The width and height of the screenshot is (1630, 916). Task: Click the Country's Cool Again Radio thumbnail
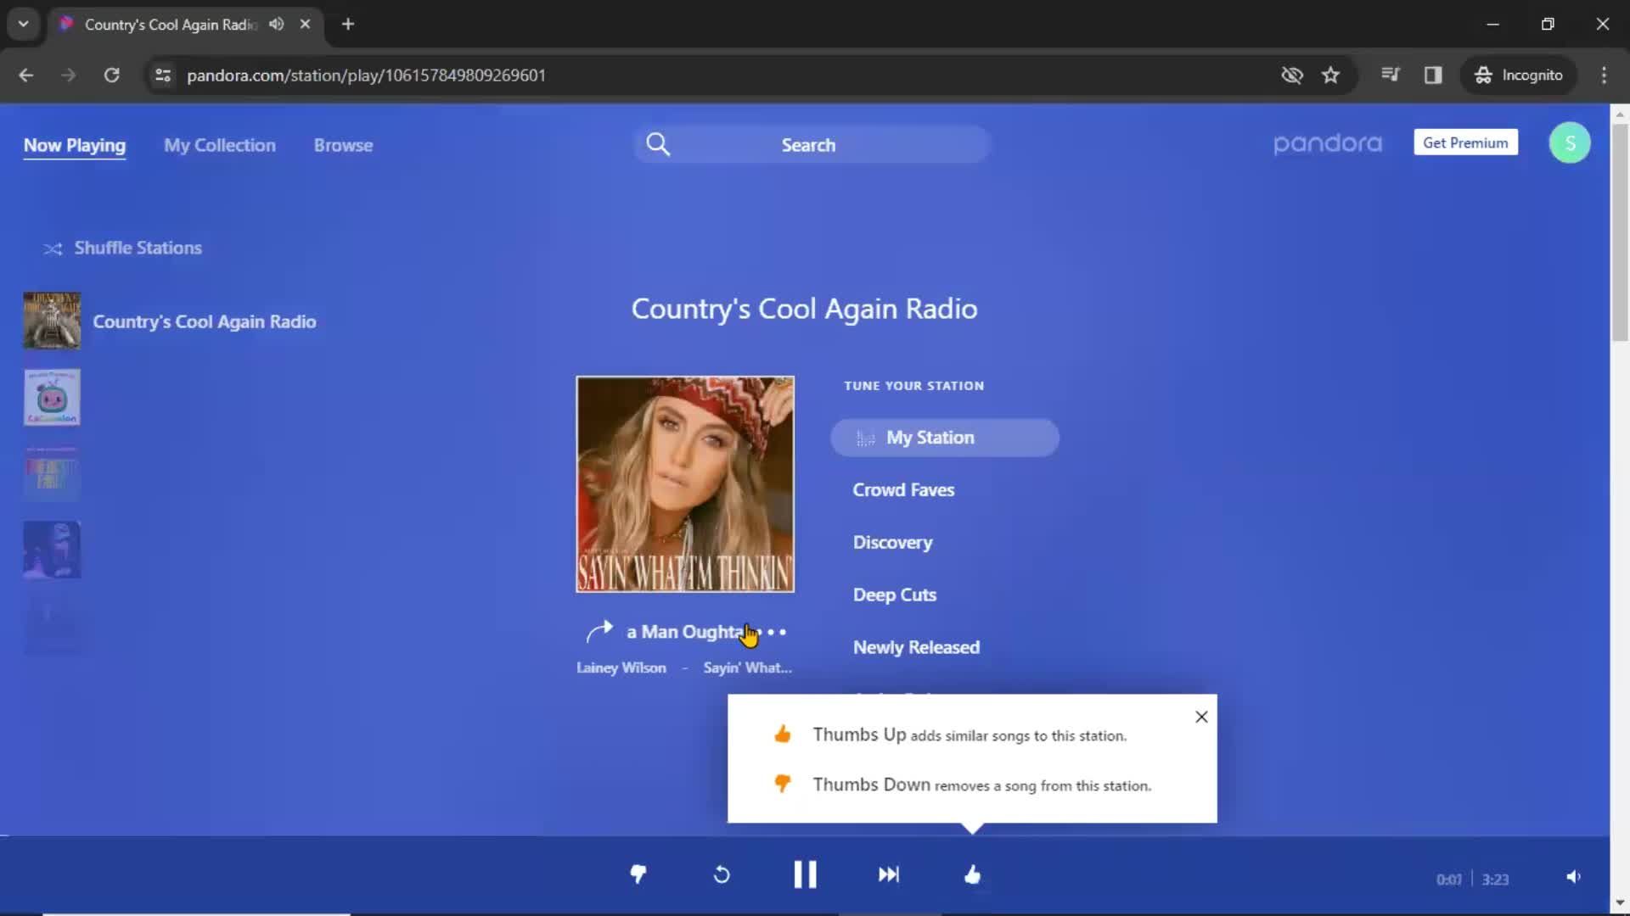pos(52,321)
